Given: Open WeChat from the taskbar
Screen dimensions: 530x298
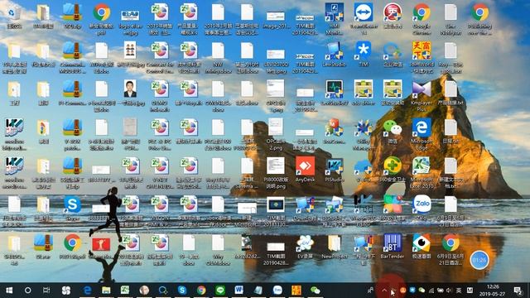Looking at the screenshot, I should (315, 291).
